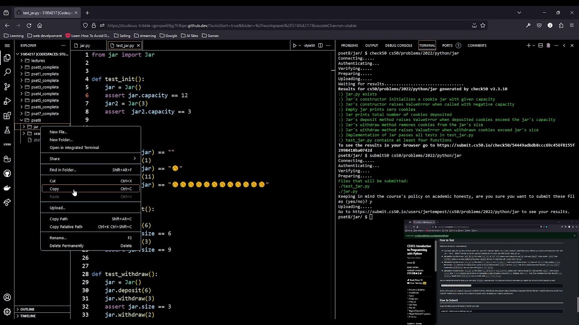Open the GitHub panel in activity bar
579x325 pixels.
click(x=7, y=173)
